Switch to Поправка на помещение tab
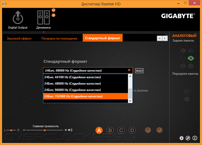 coord(59,38)
